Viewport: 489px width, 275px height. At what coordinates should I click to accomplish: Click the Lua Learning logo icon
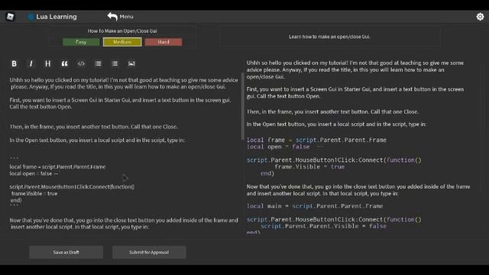tap(31, 17)
